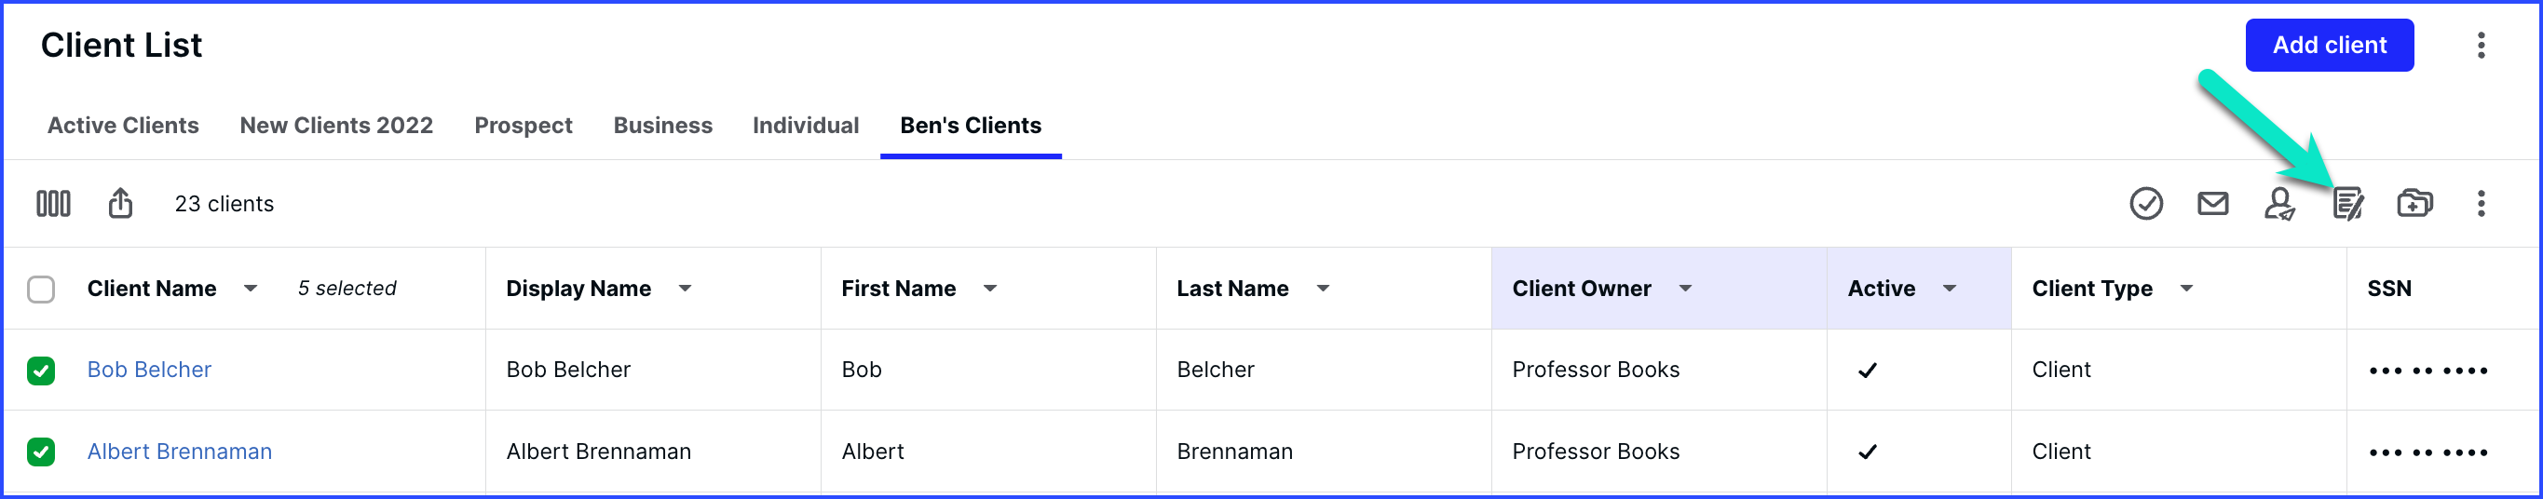The height and width of the screenshot is (499, 2543).
Task: Expand the Client Owner column dropdown
Action: pos(1685,289)
